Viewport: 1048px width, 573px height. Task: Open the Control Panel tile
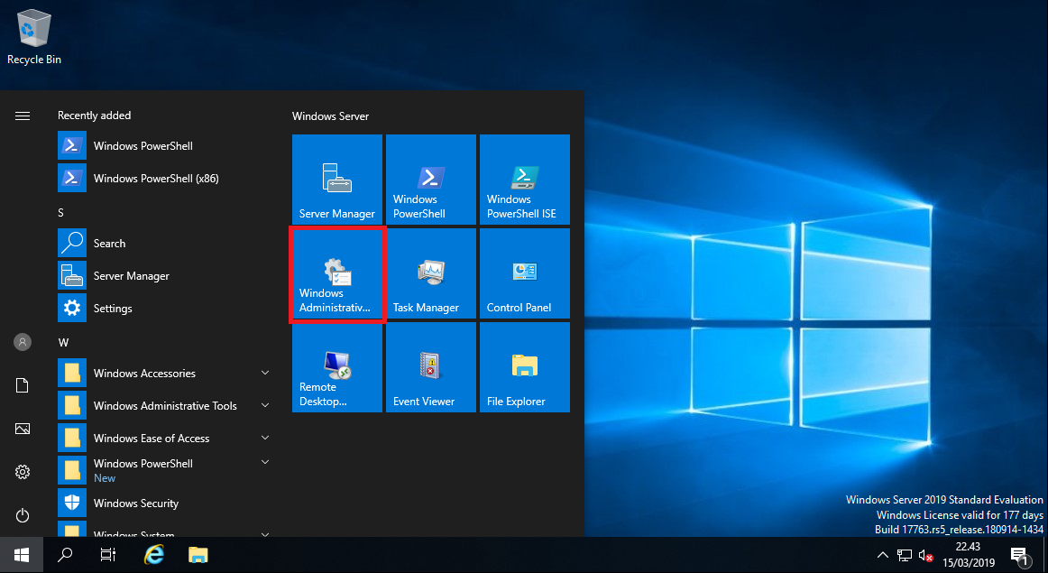click(524, 273)
